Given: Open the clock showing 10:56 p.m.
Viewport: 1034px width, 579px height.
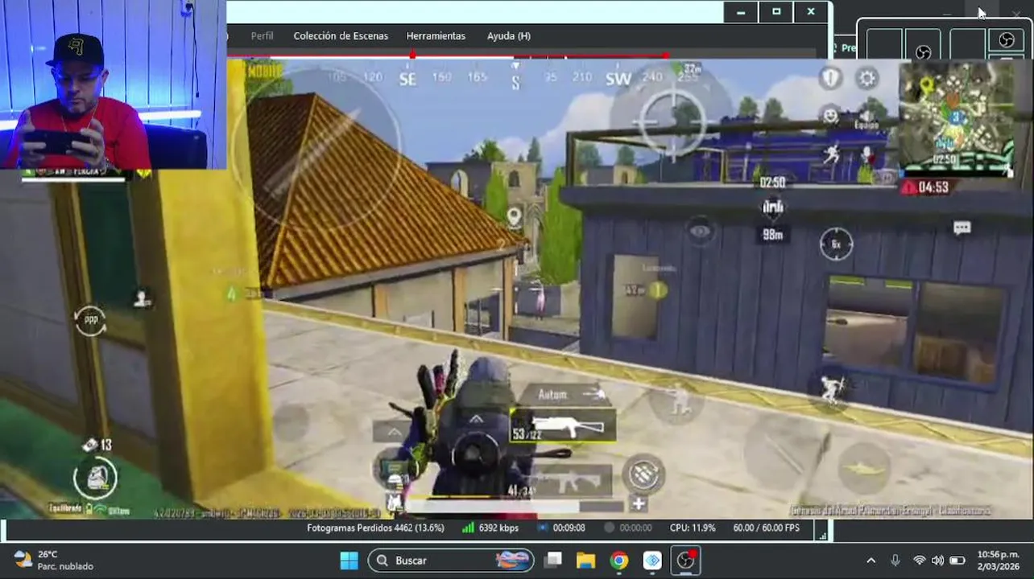Looking at the screenshot, I should (998, 561).
